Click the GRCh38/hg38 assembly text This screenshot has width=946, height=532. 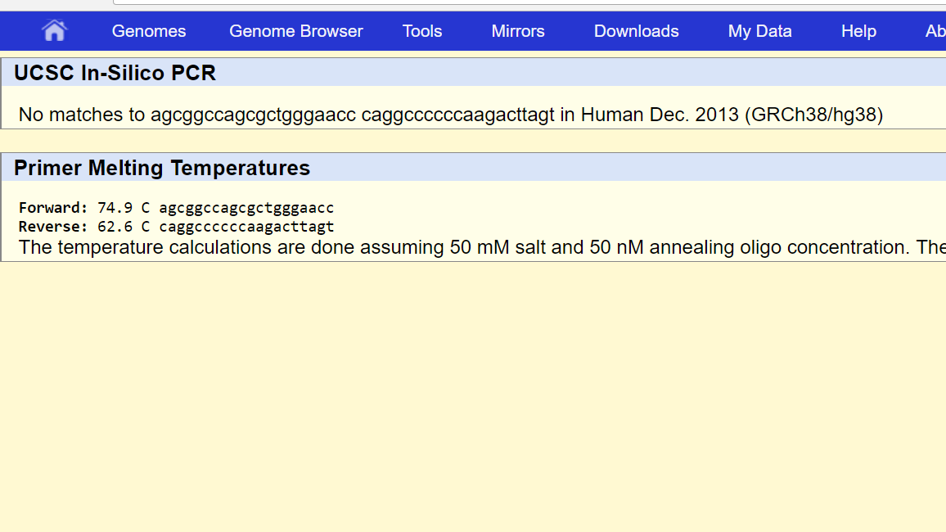click(x=813, y=115)
